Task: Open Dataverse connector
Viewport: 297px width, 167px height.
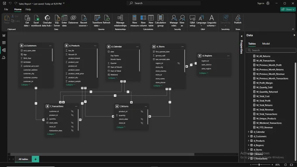Action: click(x=73, y=20)
